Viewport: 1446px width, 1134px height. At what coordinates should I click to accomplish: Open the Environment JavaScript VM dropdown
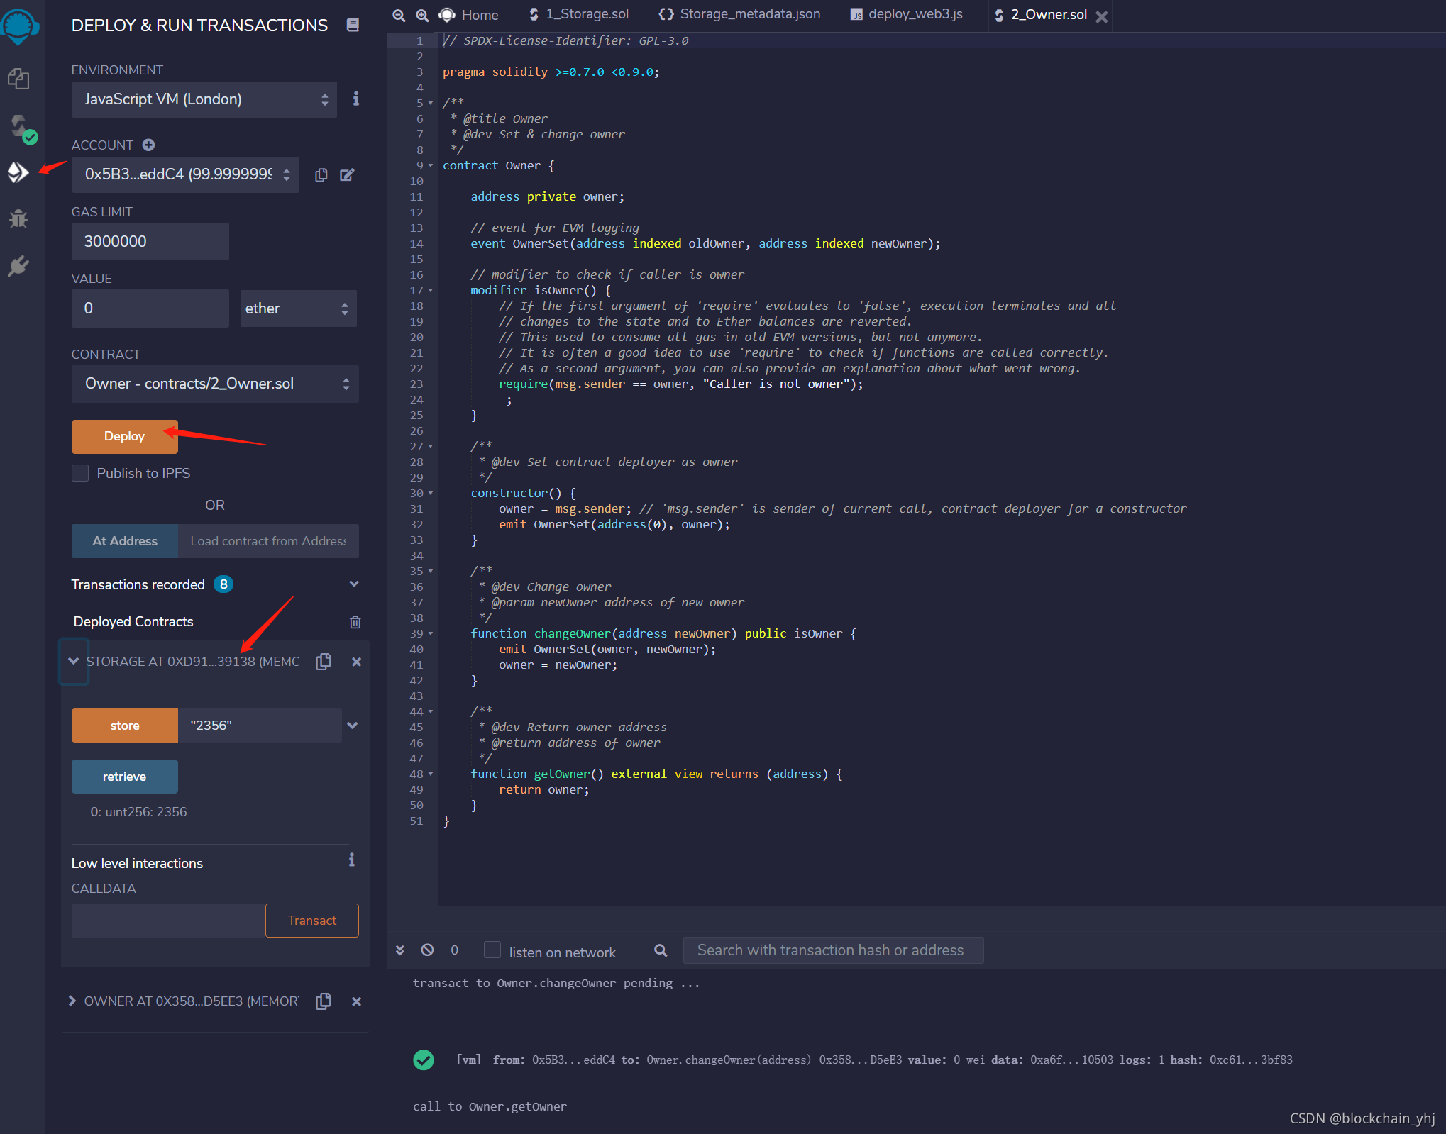[204, 99]
